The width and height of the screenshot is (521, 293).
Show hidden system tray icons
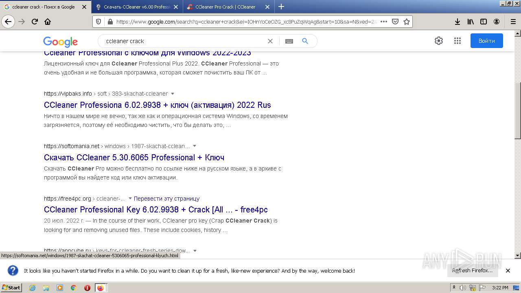[x=454, y=288]
